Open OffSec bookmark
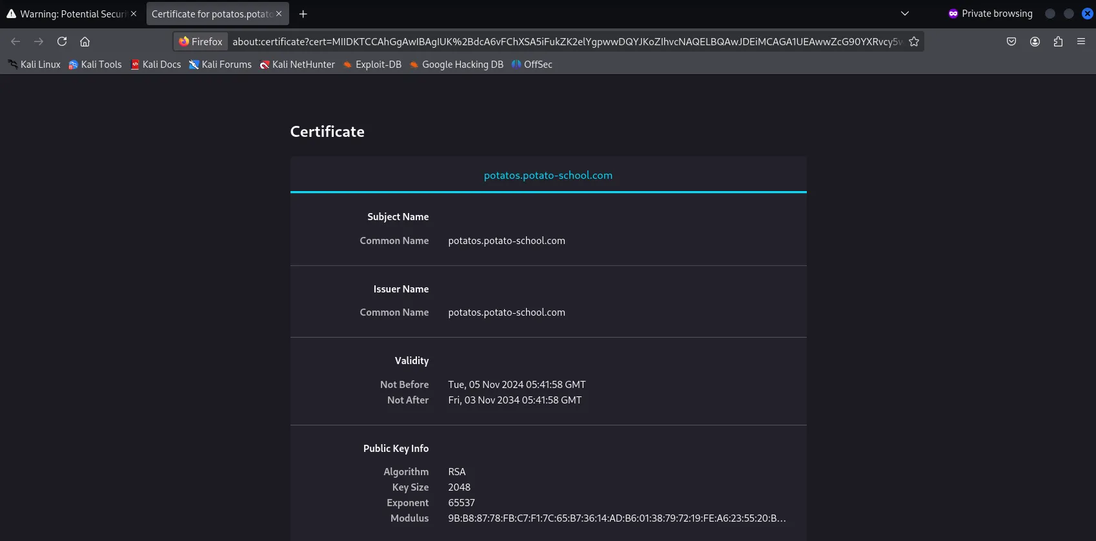Viewport: 1096px width, 541px height. pyautogui.click(x=532, y=65)
